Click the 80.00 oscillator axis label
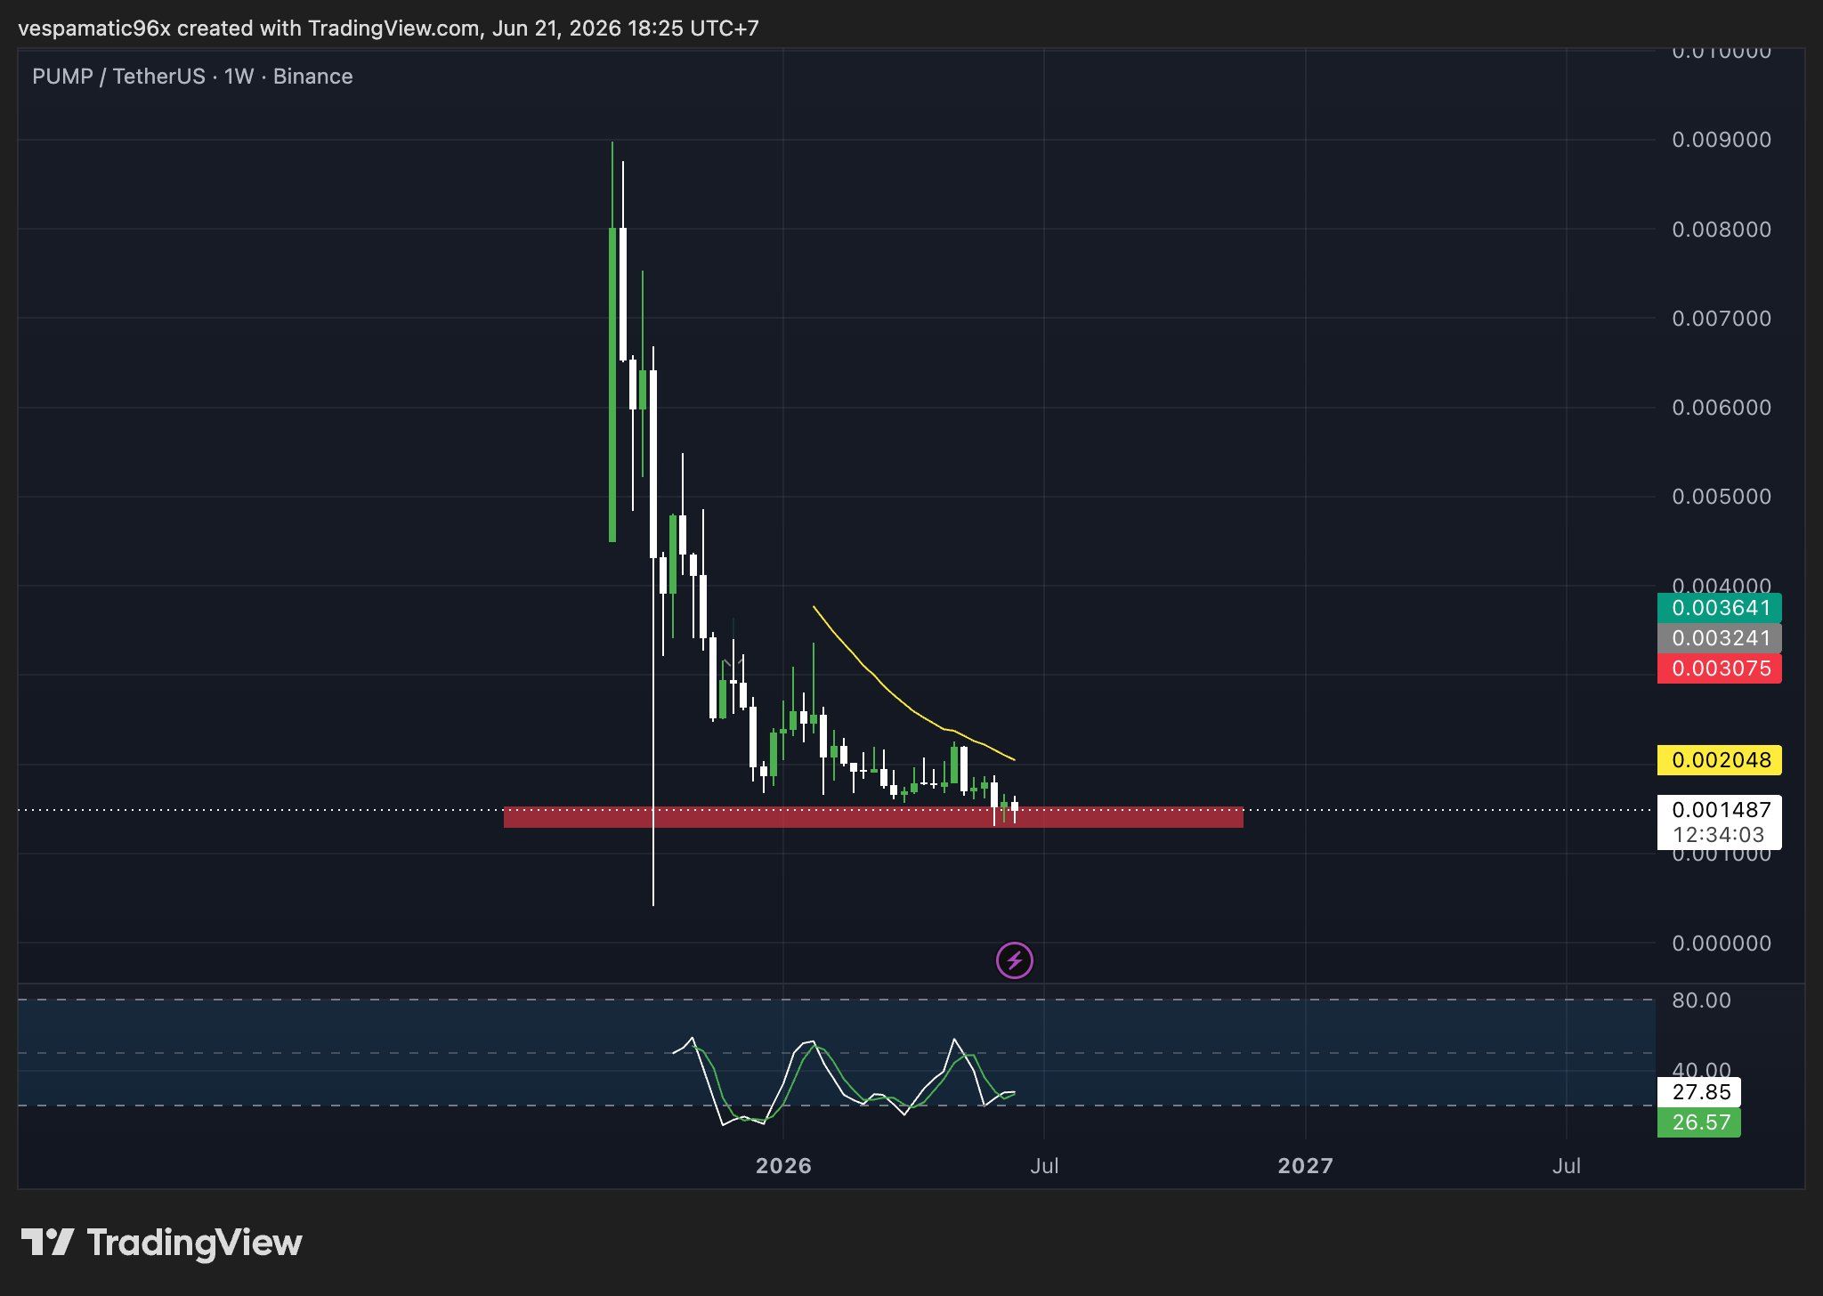The width and height of the screenshot is (1823, 1296). pos(1701,1000)
